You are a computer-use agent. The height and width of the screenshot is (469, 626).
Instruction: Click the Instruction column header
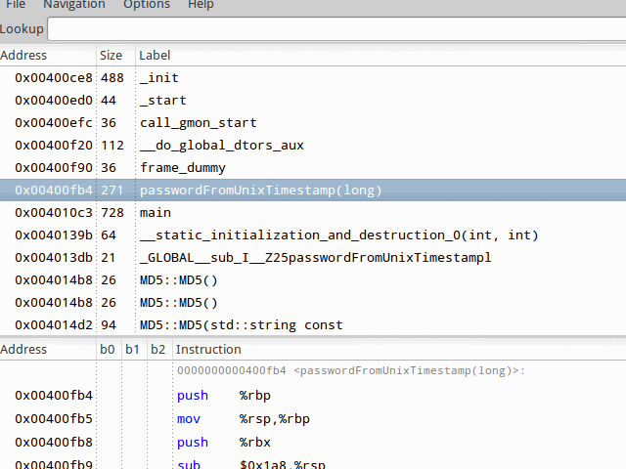click(208, 350)
